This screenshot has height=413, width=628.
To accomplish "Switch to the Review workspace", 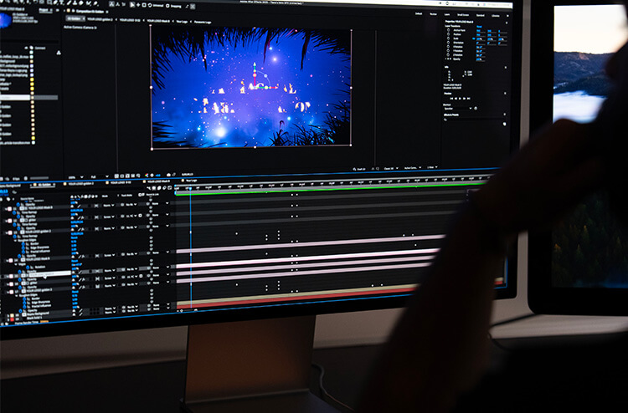I will point(434,14).
